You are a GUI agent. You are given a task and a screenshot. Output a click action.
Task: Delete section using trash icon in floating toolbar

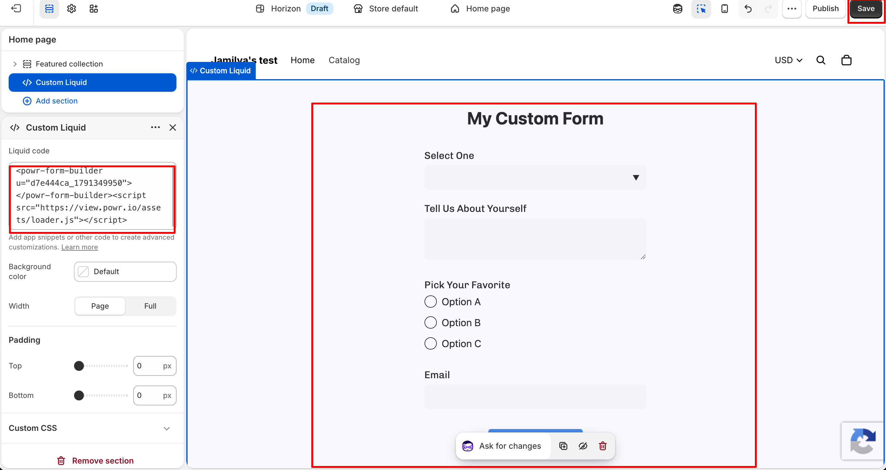(x=602, y=446)
